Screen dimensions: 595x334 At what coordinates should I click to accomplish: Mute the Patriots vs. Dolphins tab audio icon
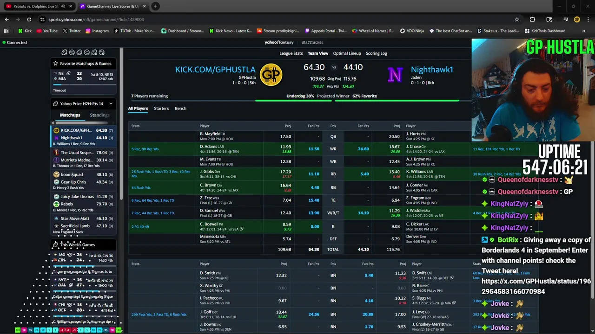click(x=63, y=6)
